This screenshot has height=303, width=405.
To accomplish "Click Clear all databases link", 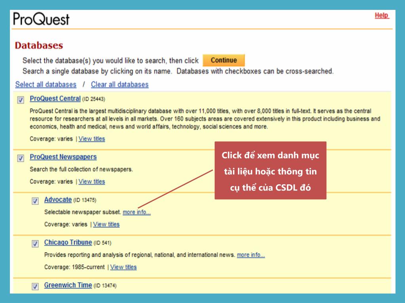I will point(119,84).
